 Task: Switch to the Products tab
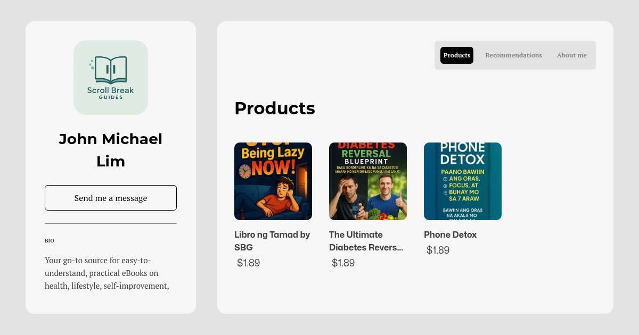coord(457,55)
